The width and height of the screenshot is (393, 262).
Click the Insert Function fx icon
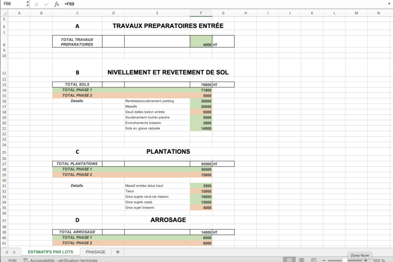coord(57,4)
